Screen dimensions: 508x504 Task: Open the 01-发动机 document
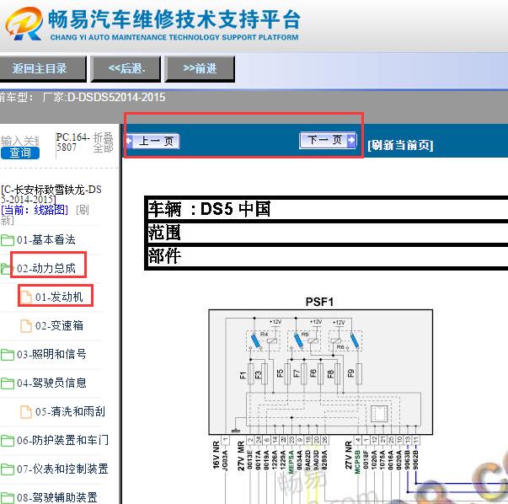59,297
